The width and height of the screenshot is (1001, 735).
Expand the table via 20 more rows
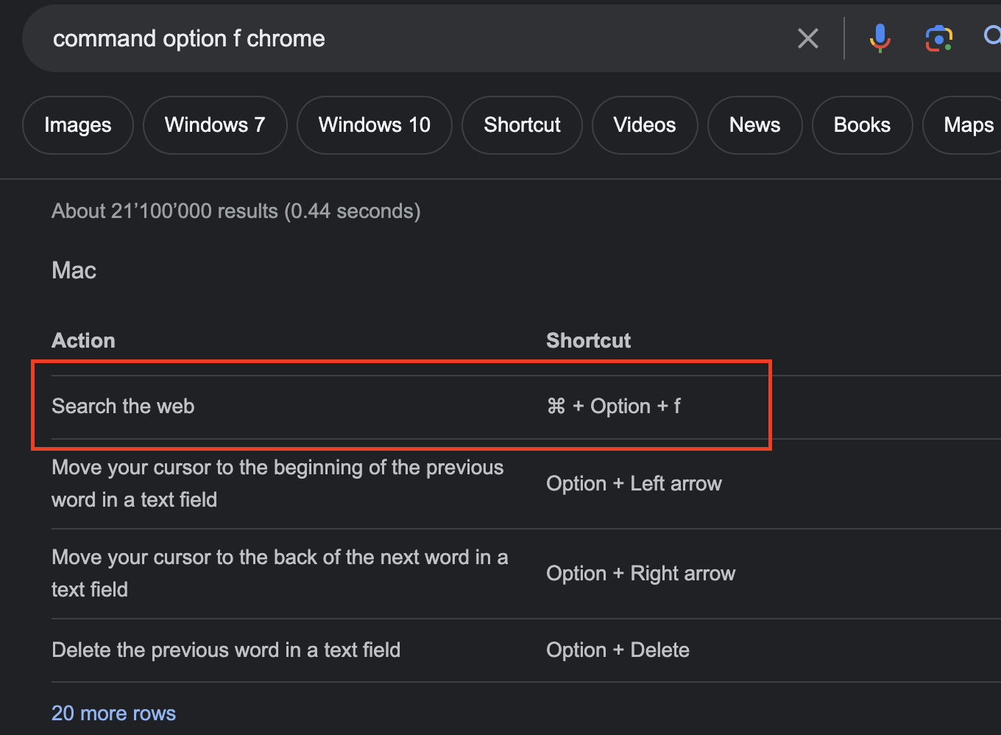113,712
